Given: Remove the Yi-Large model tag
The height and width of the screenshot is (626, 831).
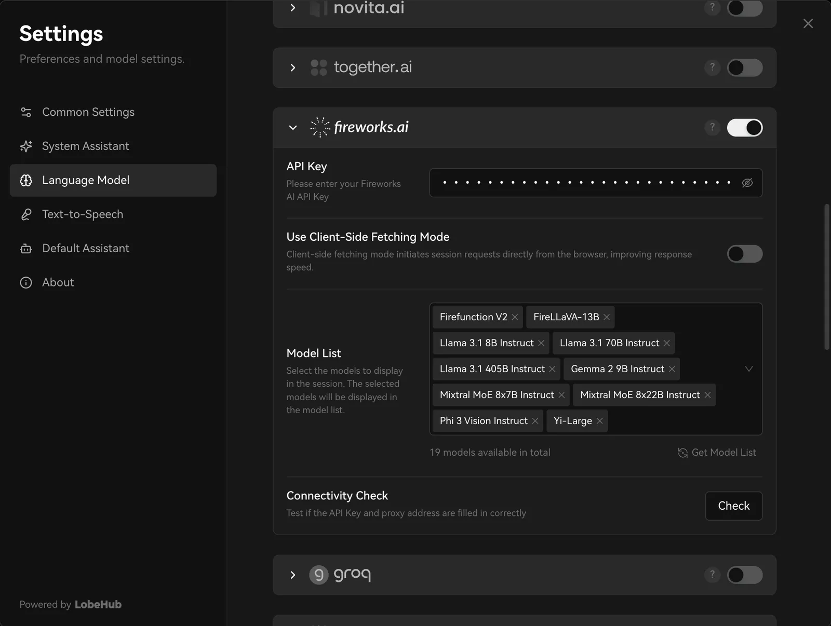Looking at the screenshot, I should (x=599, y=421).
